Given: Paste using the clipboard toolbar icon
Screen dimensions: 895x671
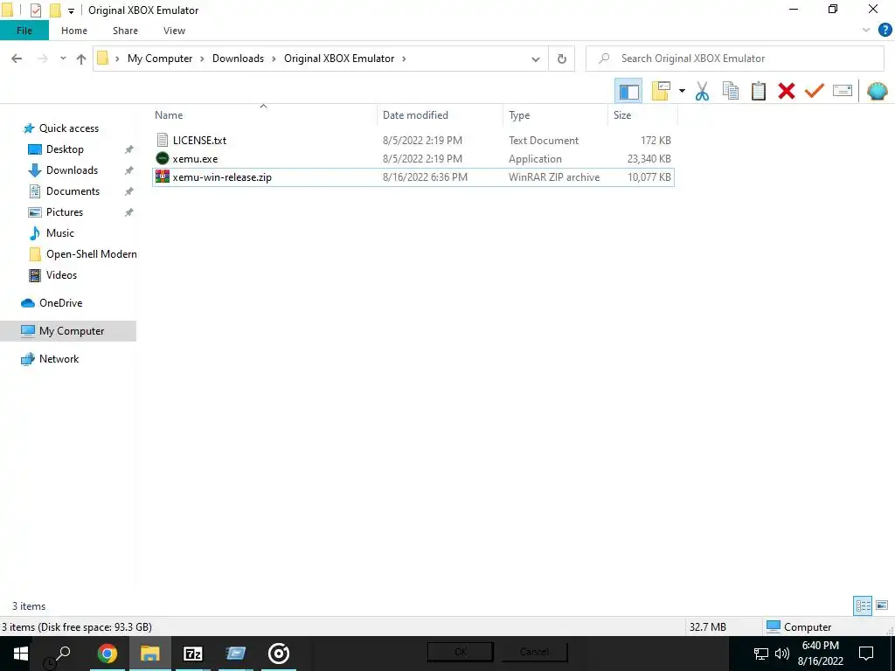Looking at the screenshot, I should pos(758,91).
